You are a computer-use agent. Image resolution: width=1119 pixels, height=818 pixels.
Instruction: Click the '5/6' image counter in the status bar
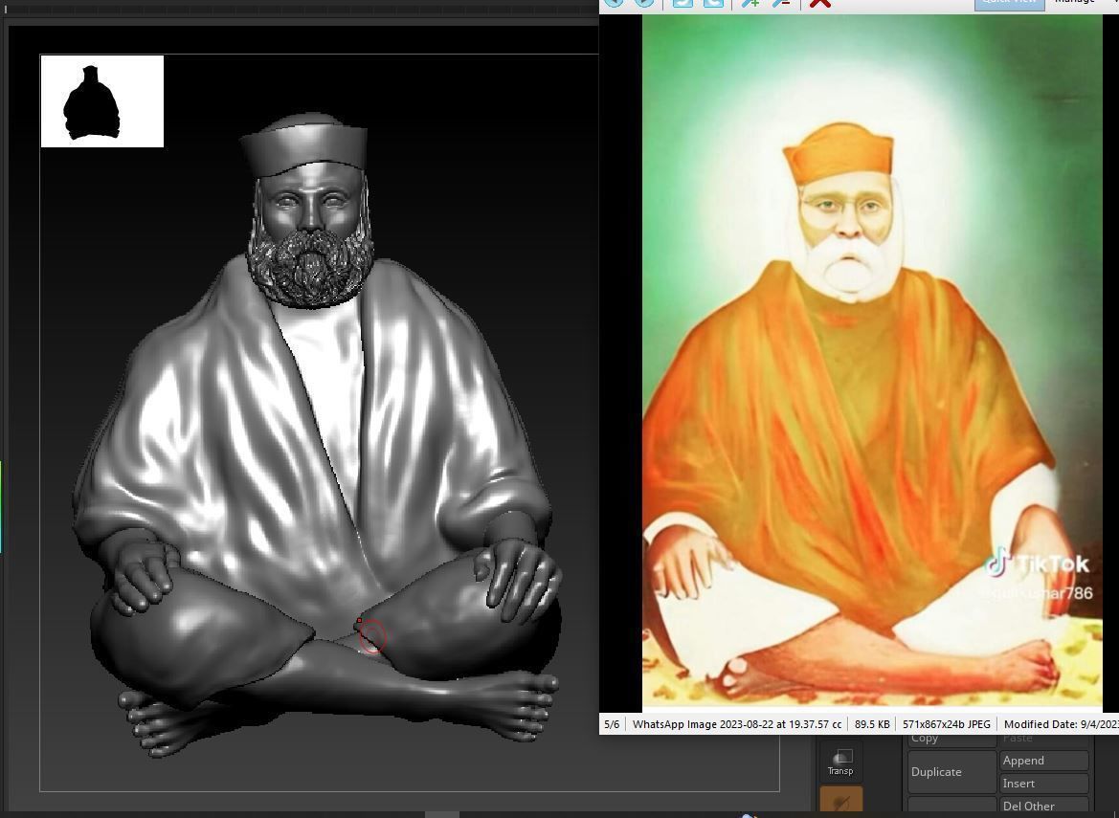(612, 724)
